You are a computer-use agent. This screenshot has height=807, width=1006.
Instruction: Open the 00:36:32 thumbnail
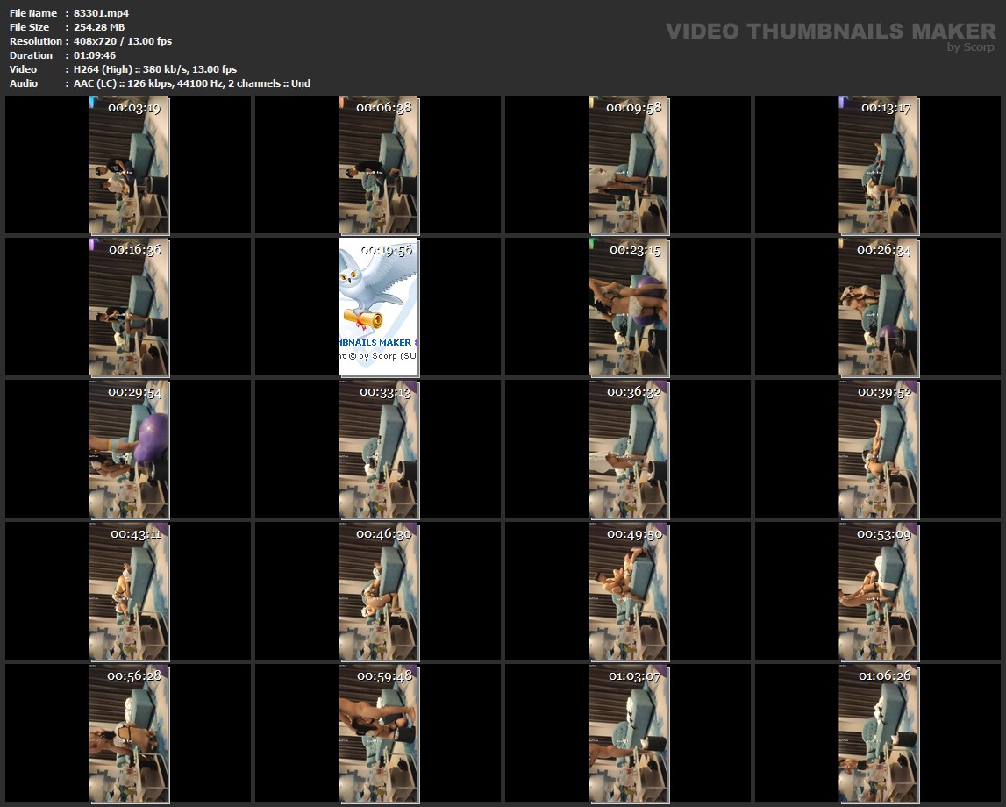pos(628,449)
